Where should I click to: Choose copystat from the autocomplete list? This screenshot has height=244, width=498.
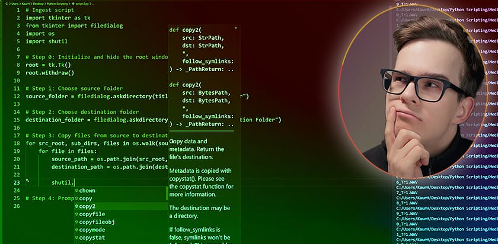121,237
